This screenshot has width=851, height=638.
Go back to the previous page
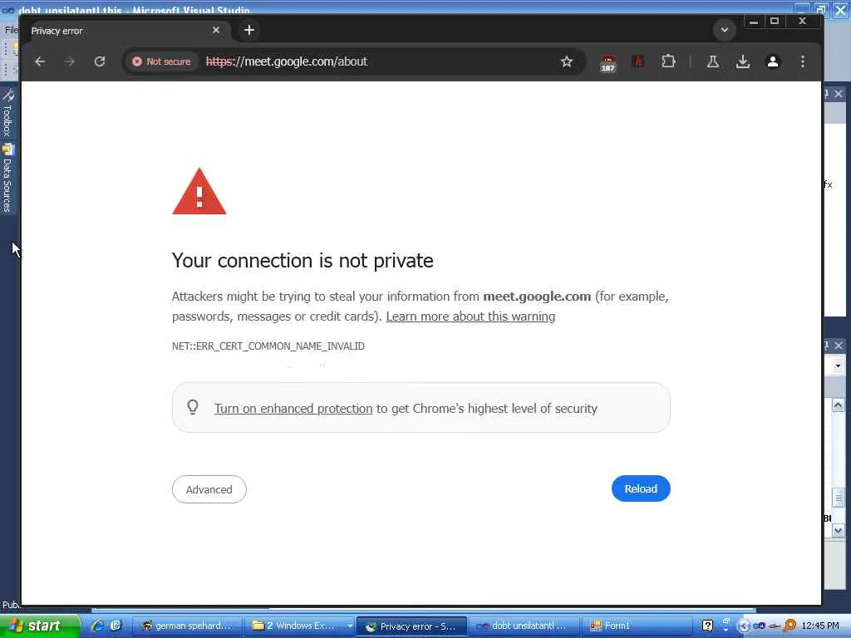coord(40,61)
